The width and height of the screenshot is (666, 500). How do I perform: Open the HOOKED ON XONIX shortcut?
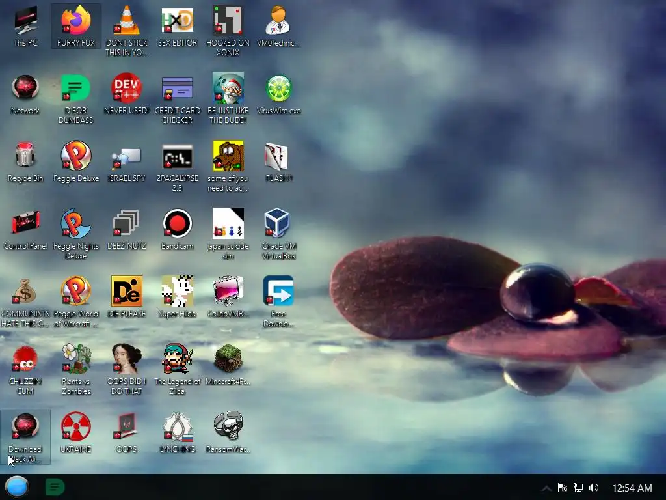tap(228, 31)
